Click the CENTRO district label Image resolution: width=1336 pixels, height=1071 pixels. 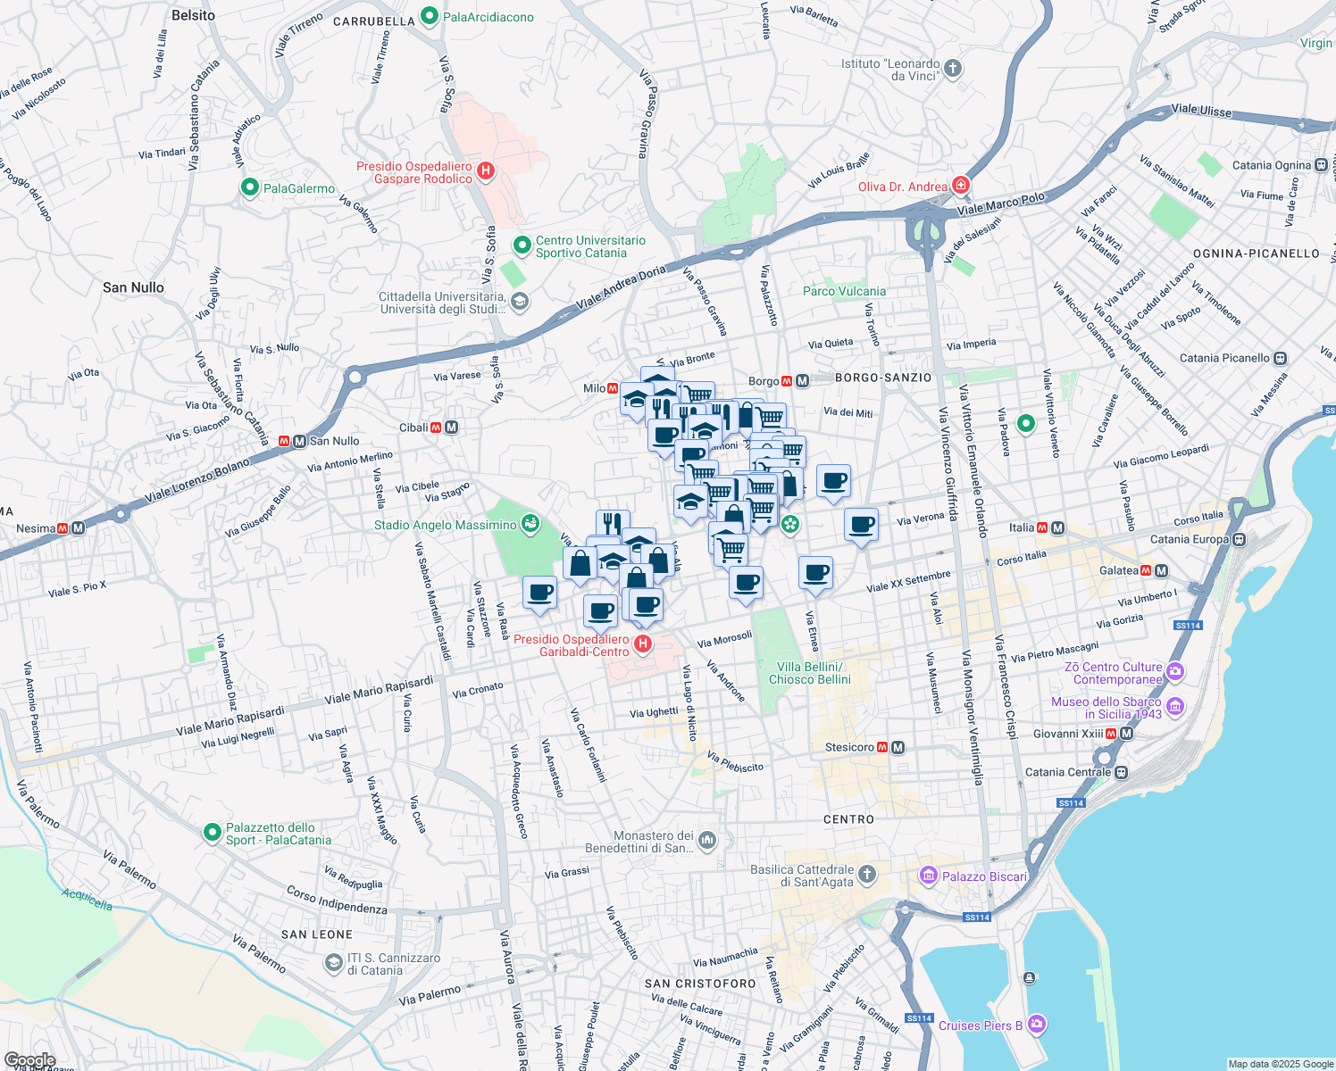(x=849, y=819)
